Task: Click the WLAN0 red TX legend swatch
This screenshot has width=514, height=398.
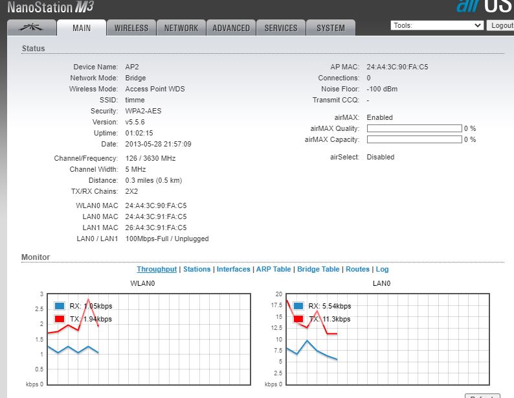Action: pyautogui.click(x=60, y=319)
